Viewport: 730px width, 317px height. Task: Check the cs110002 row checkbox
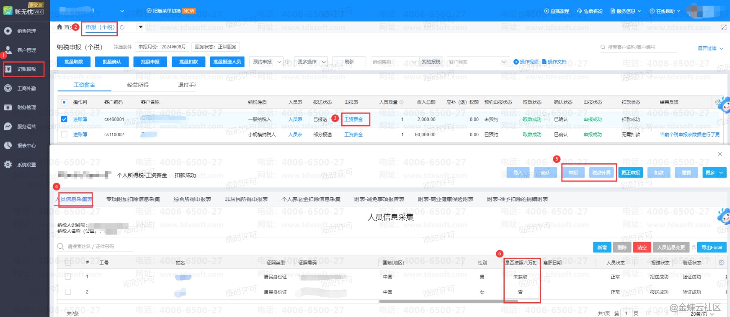tap(64, 135)
